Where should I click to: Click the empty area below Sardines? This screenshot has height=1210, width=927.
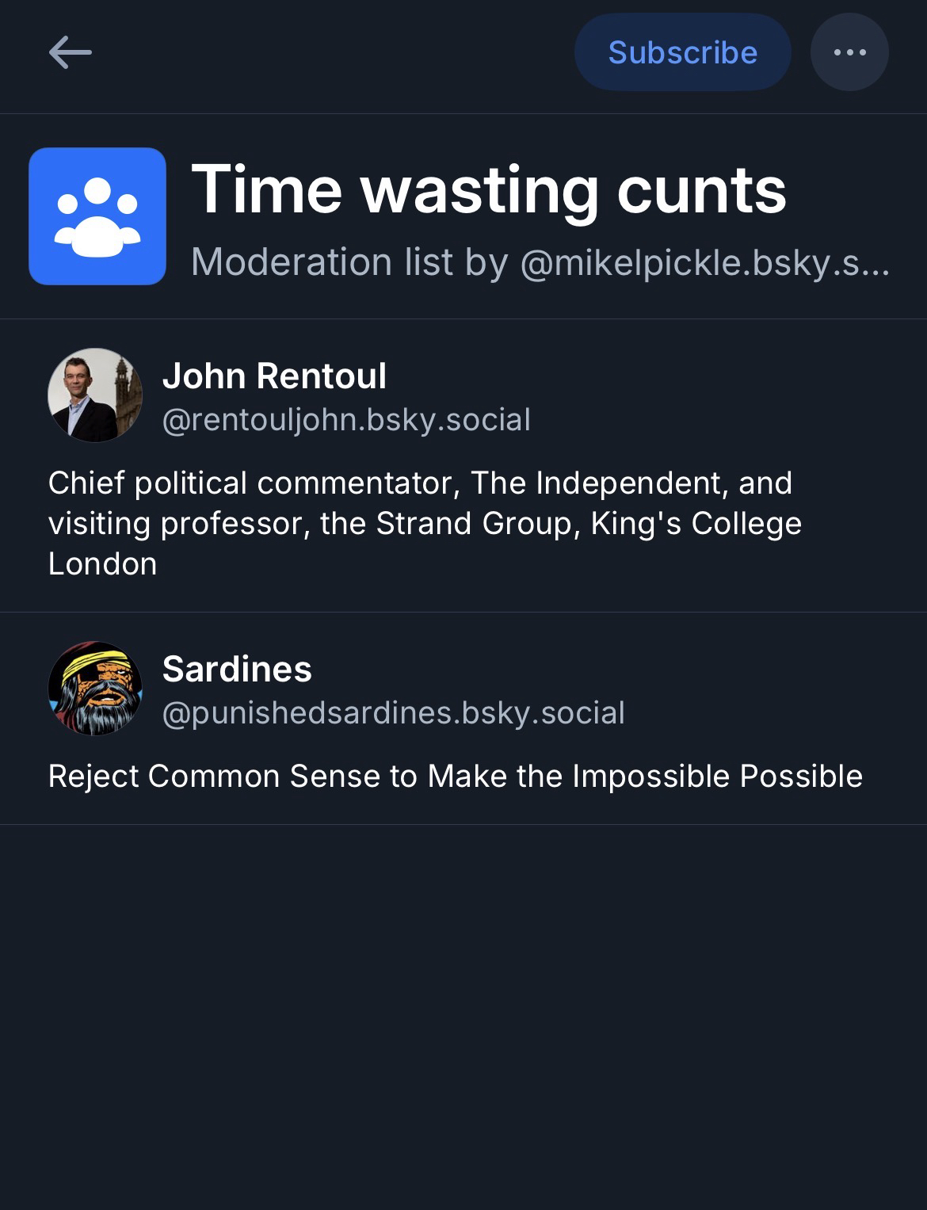[463, 1014]
